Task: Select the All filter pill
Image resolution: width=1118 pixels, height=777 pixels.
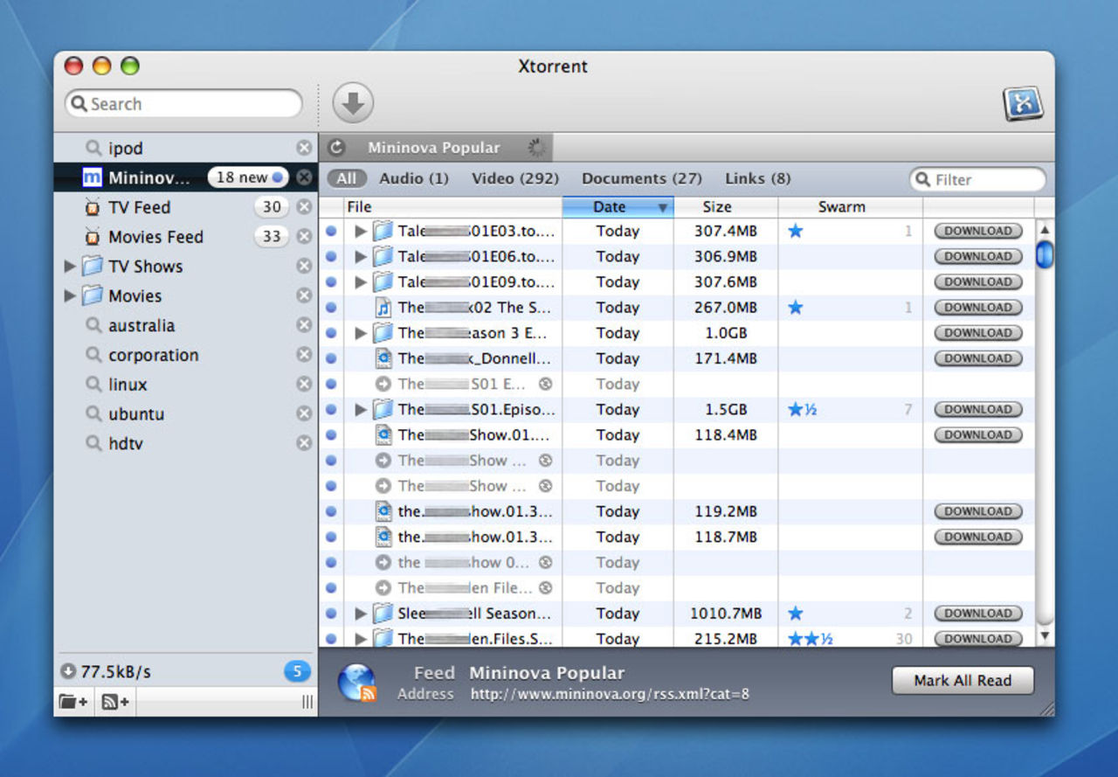Action: coord(347,178)
